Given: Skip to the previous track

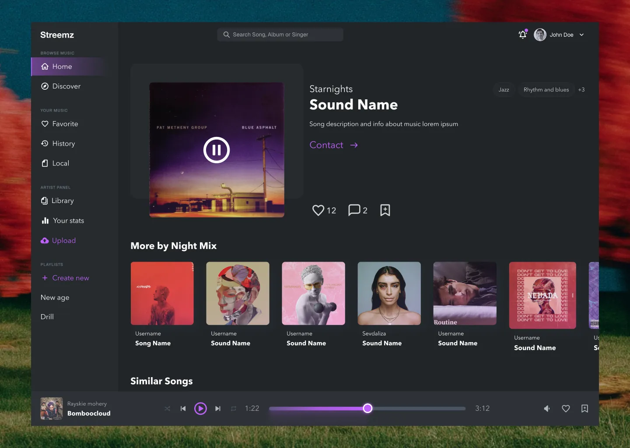Looking at the screenshot, I should tap(183, 409).
